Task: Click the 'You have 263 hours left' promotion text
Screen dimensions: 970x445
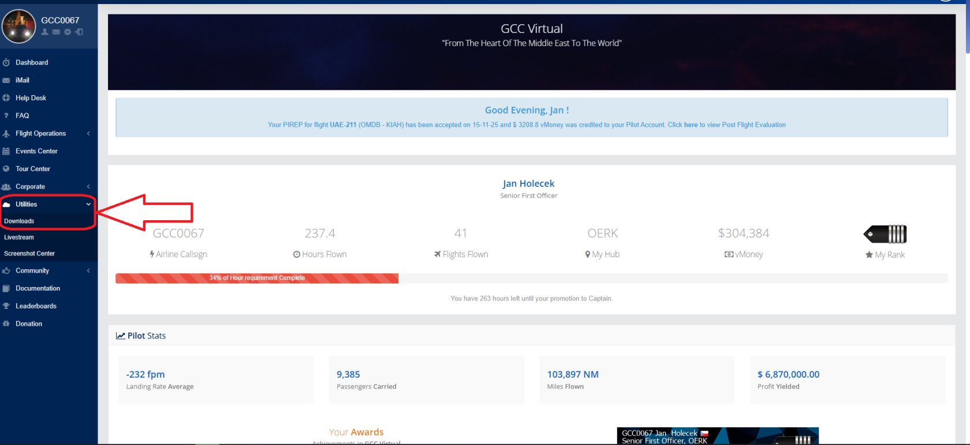Action: point(531,299)
